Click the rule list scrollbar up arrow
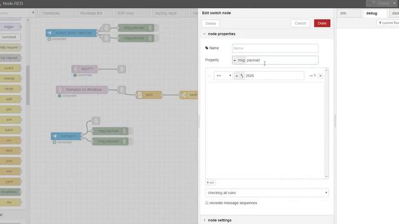 [x=327, y=70]
